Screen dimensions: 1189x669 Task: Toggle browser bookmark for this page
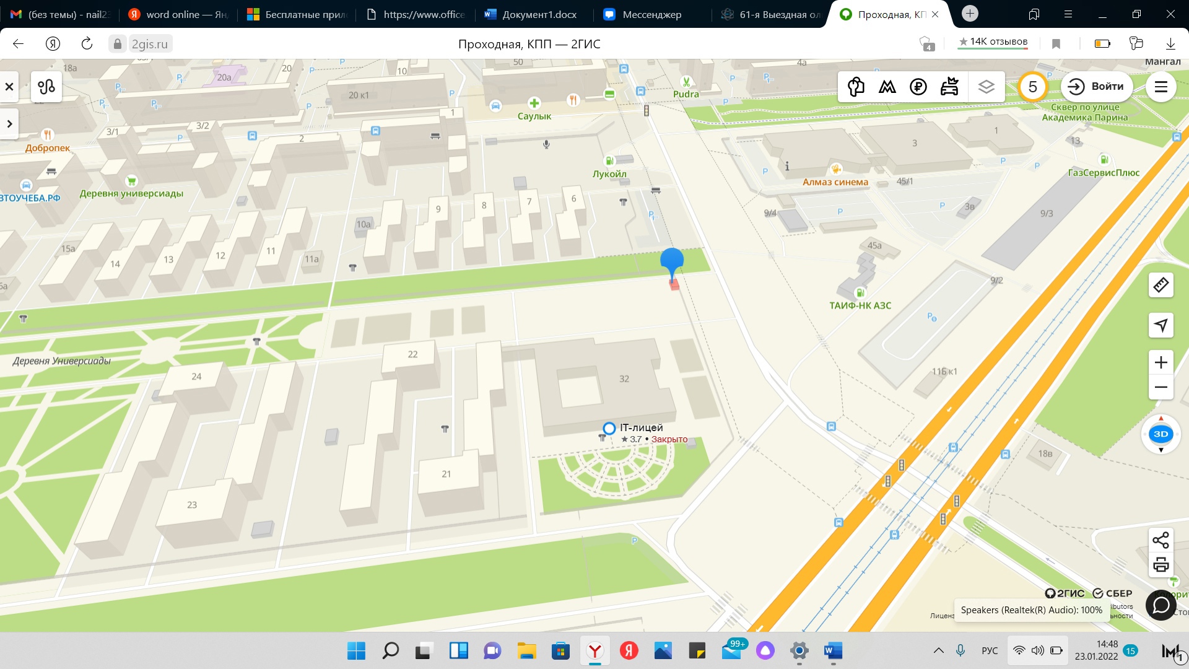click(x=1056, y=44)
